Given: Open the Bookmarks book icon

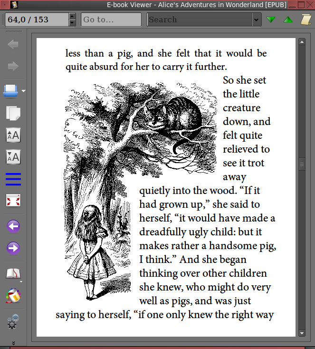Looking at the screenshot, I should pyautogui.click(x=13, y=273).
